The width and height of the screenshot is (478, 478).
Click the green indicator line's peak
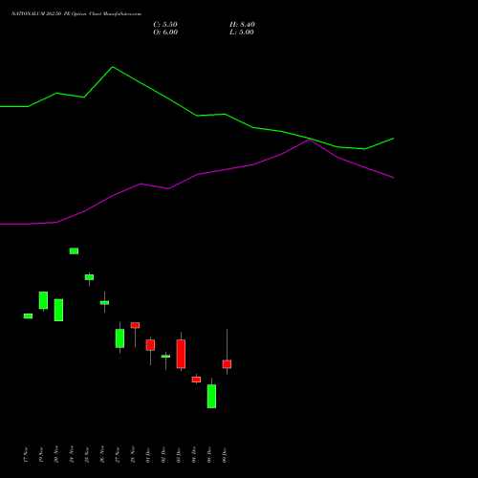[x=113, y=67]
